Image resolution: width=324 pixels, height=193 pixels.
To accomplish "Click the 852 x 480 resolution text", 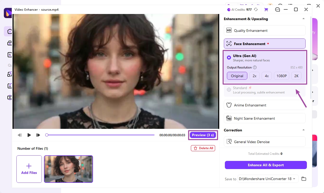I will pos(296,67).
